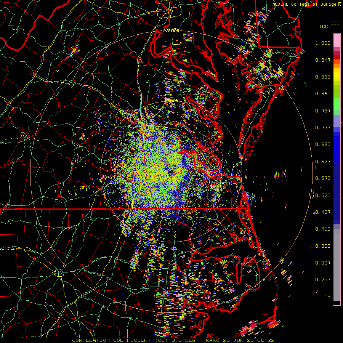Image resolution: width=343 pixels, height=343 pixels.
Task: Click the 0.253 scale value
Action: pos(323,280)
